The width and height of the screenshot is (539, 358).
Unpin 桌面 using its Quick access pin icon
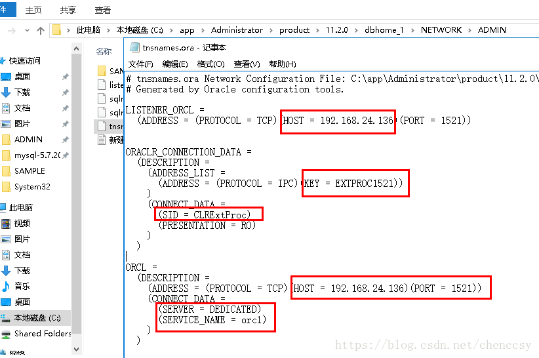[x=65, y=77]
